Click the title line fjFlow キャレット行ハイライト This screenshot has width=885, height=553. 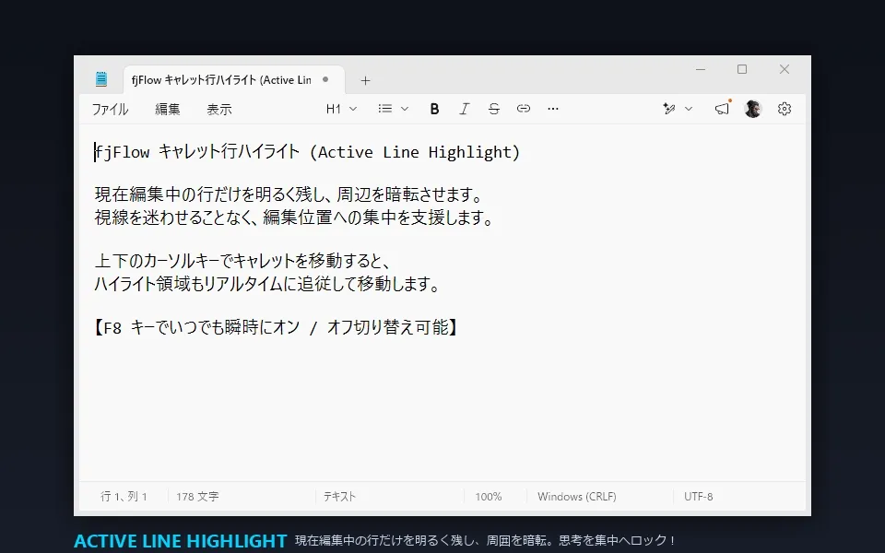tap(307, 152)
